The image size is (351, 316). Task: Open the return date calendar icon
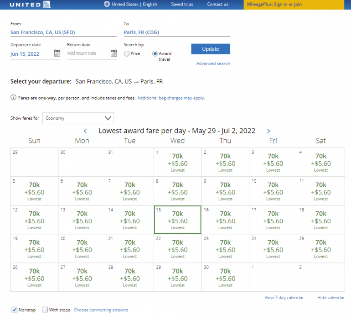[x=114, y=53]
